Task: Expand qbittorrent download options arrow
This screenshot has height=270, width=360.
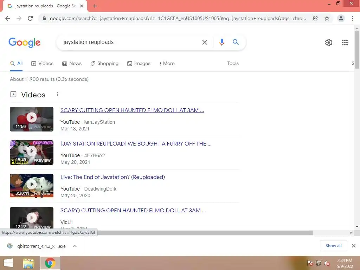Action: point(75,246)
